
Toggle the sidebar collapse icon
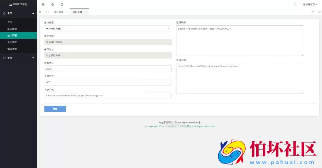pyautogui.click(x=43, y=4)
